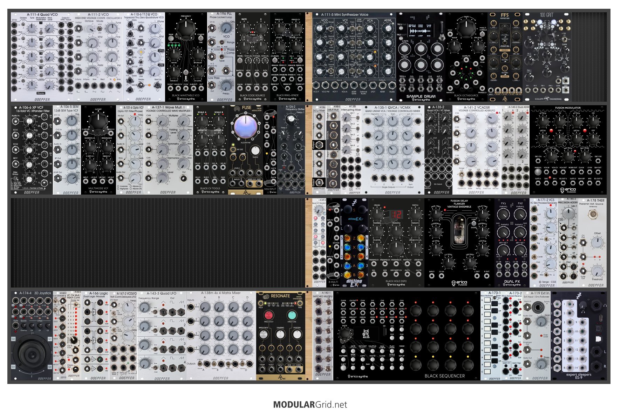Click the Input jack on Fusion Delay

pyautogui.click(x=432, y=276)
